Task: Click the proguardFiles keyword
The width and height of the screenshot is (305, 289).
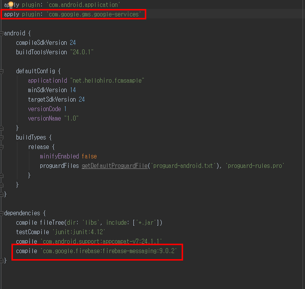Action: pyautogui.click(x=59, y=166)
